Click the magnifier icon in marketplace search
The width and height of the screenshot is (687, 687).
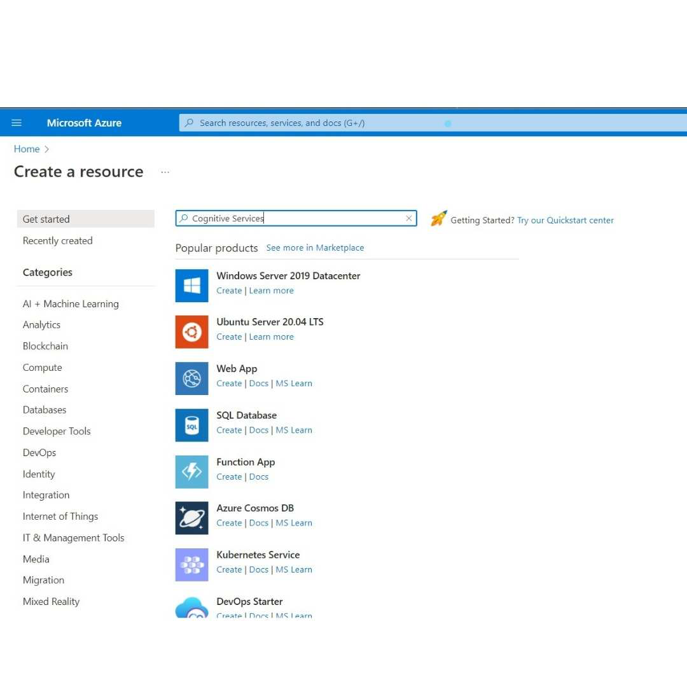pos(184,218)
